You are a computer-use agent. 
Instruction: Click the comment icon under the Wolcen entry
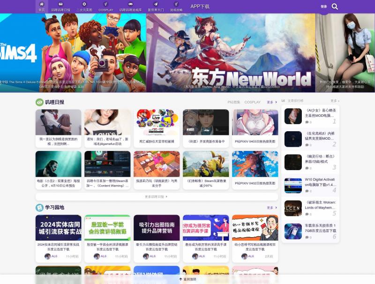pos(307,214)
